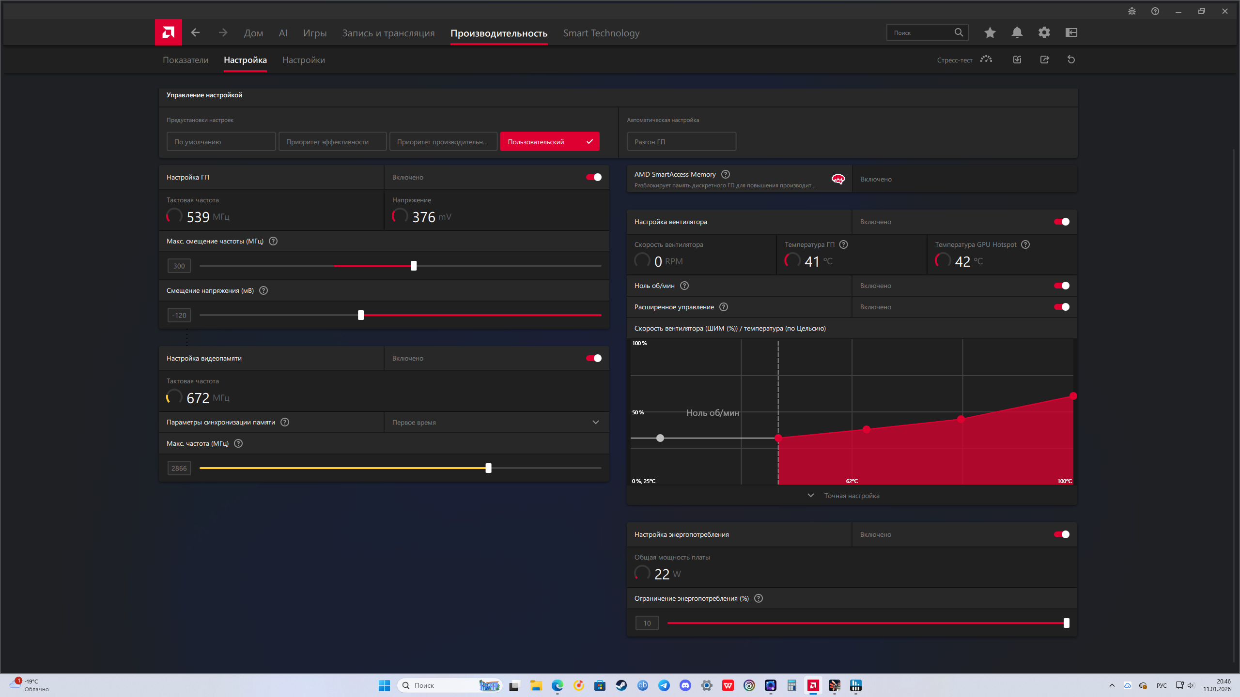Screen dimensions: 1240x697
Task: Select По умолчанию preset button
Action: click(x=221, y=142)
